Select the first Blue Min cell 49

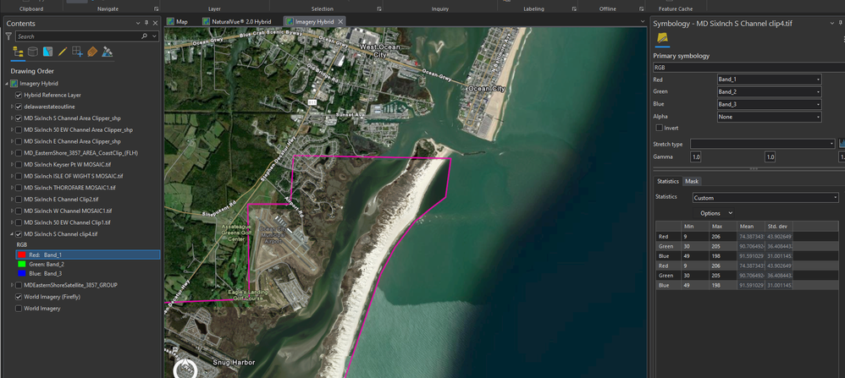point(695,255)
